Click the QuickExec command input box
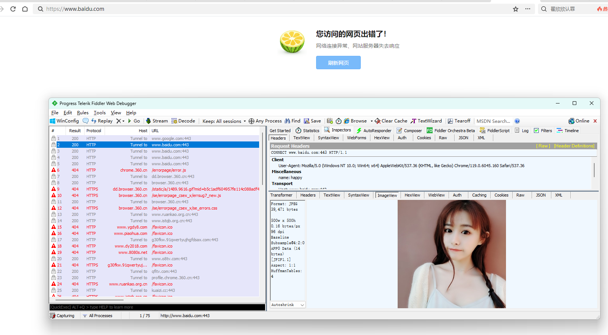 [157, 307]
